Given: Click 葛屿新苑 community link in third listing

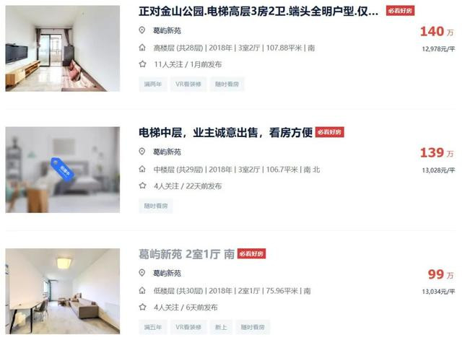Looking at the screenshot, I should click(167, 273).
